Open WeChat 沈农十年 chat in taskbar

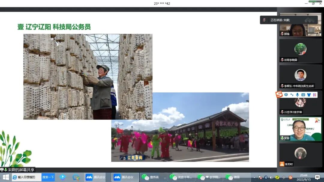[181, 177]
